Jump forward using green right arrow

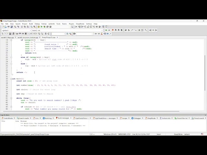(x=109, y=30)
